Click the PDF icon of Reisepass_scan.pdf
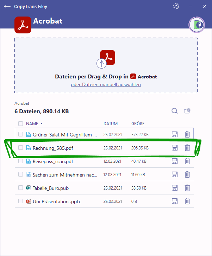 coord(29,161)
